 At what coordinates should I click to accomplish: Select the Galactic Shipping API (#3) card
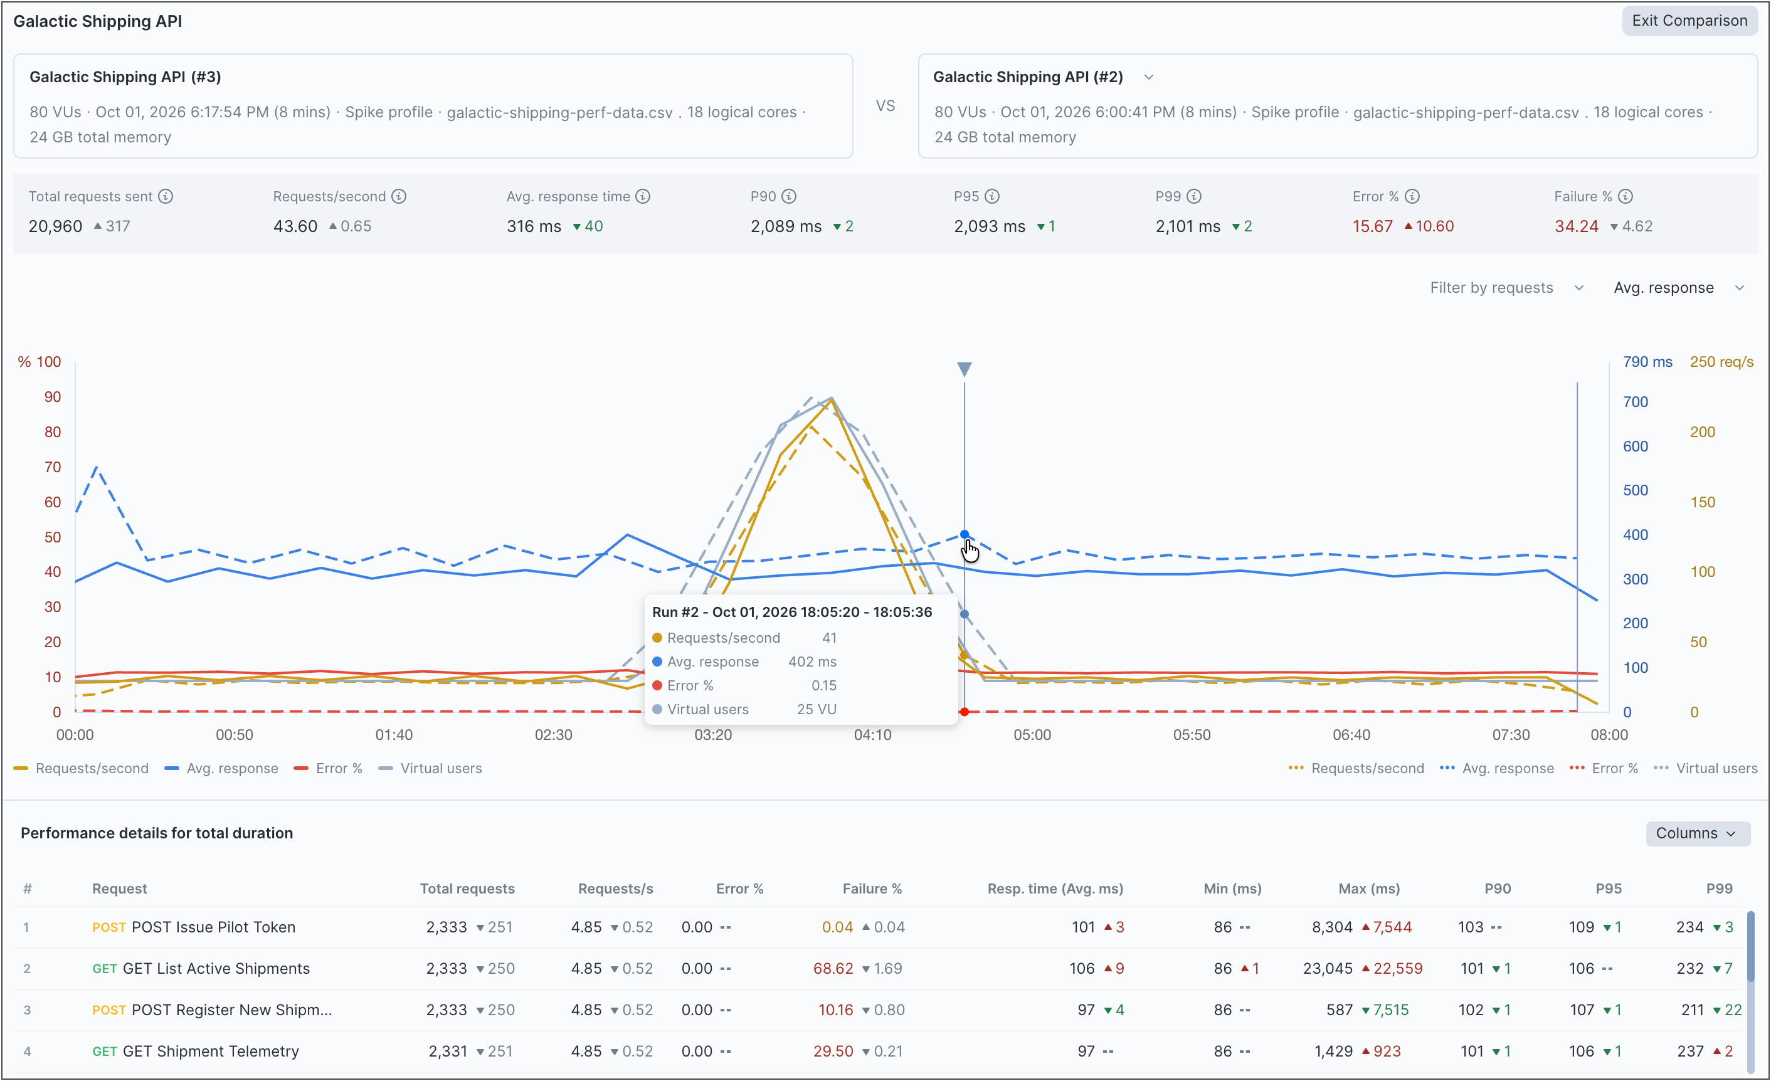click(433, 106)
